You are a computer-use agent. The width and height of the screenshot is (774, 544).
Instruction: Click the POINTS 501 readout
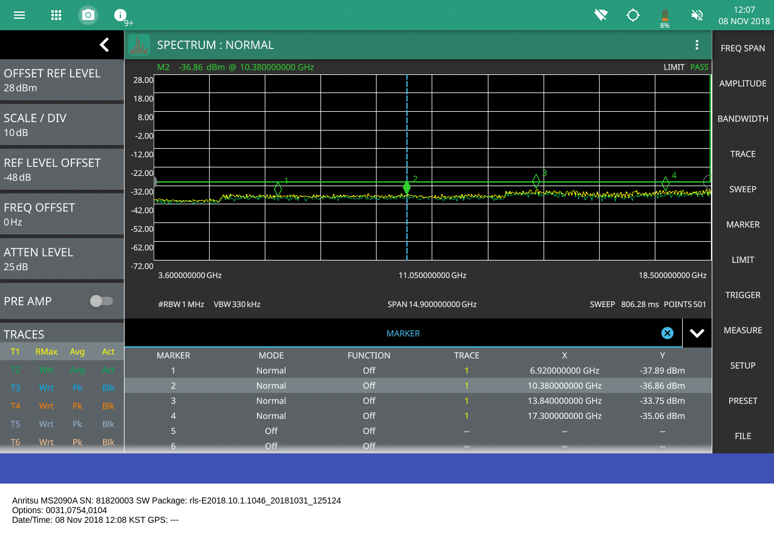click(x=685, y=304)
